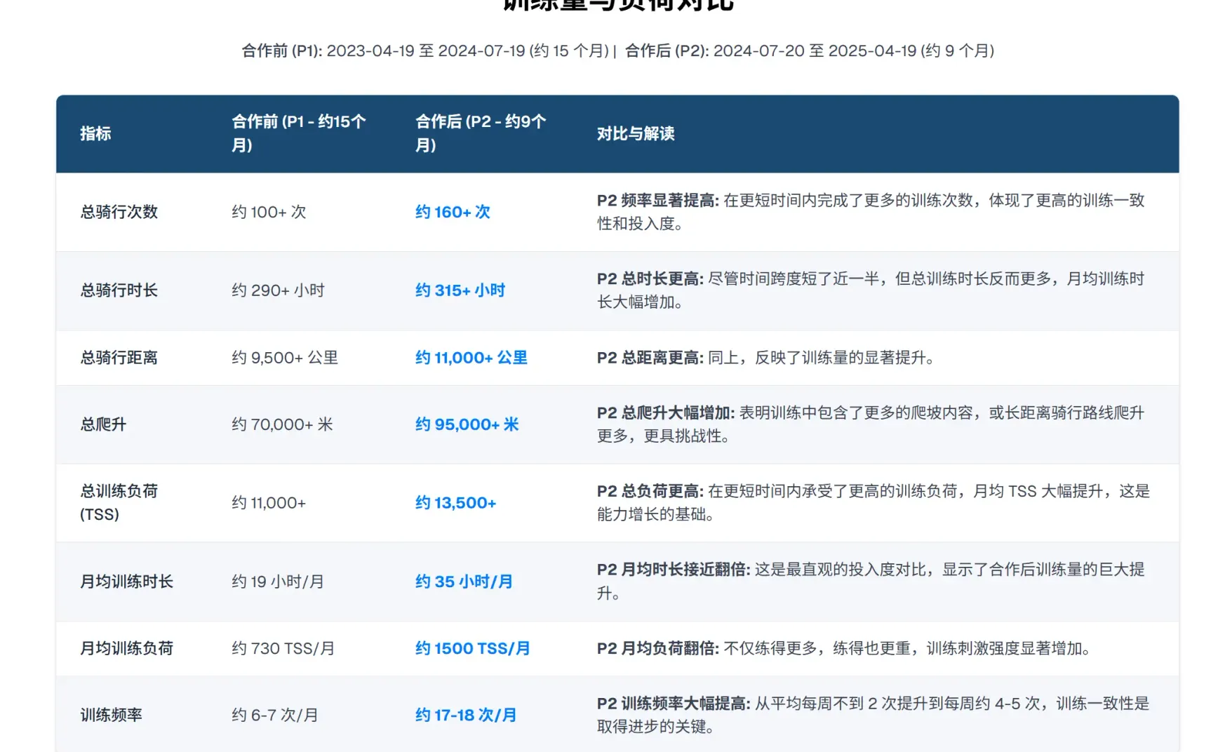Select the '月均训练时长' row label
This screenshot has width=1218, height=752.
click(x=127, y=582)
